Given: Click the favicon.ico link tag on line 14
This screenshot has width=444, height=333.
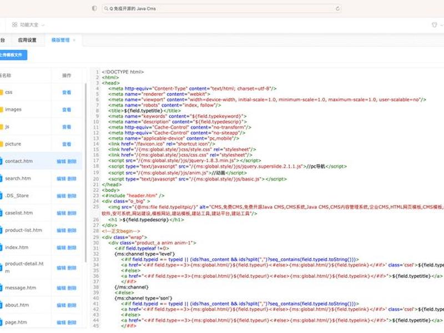Looking at the screenshot, I should point(162,144).
